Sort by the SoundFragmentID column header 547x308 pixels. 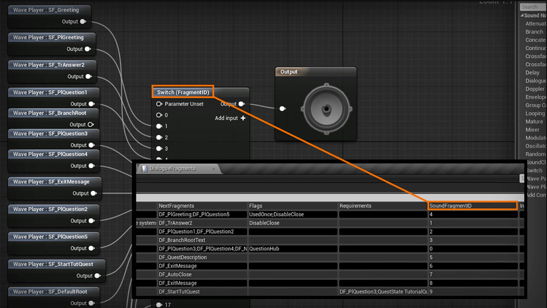coord(472,206)
